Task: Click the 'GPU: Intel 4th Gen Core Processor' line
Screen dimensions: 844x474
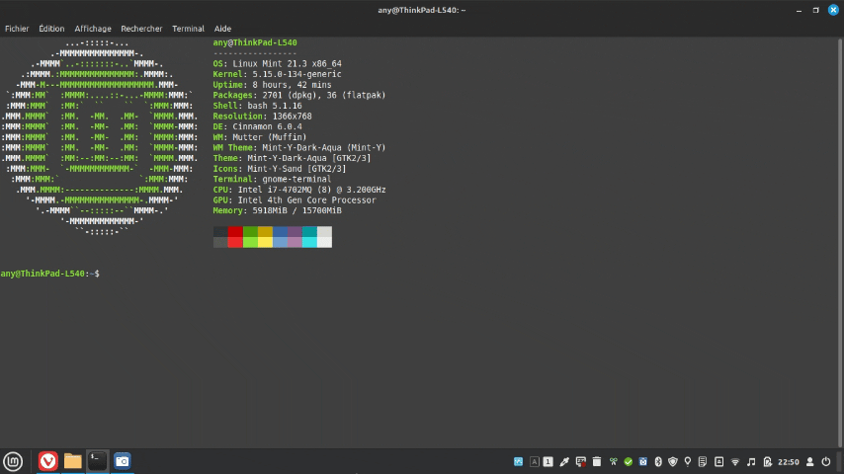Action: tap(295, 200)
